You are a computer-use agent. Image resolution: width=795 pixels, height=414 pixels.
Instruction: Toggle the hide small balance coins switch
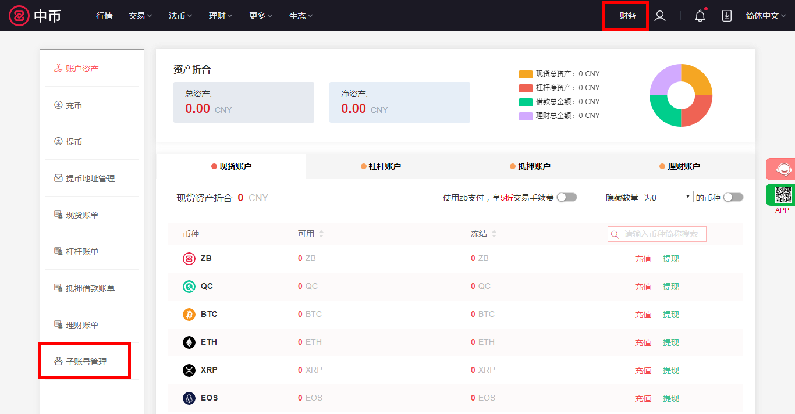733,198
